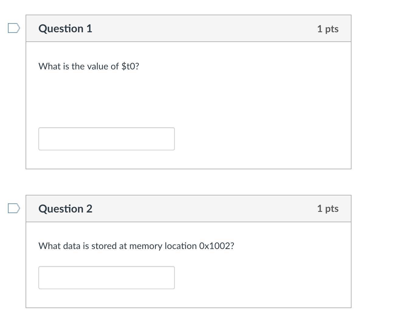399x316 pixels.
Task: Click the word "the" in Question 1 prompt
Action: pyautogui.click(x=78, y=66)
